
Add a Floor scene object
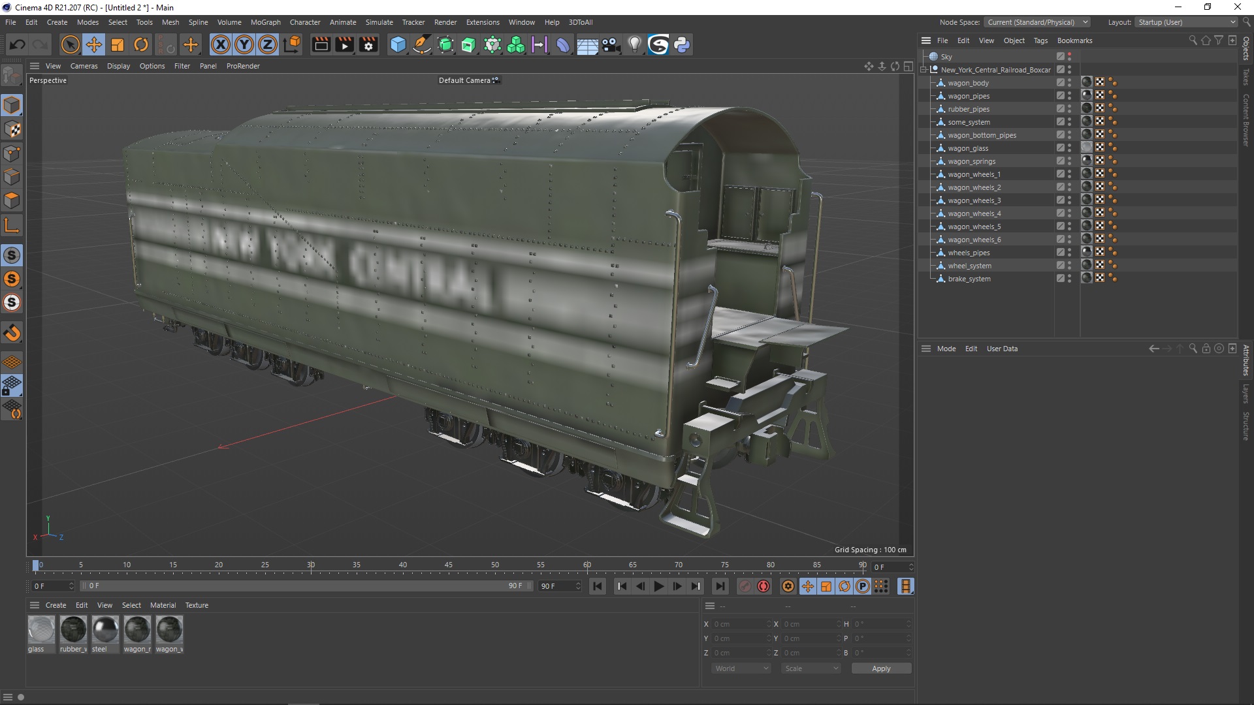click(587, 44)
